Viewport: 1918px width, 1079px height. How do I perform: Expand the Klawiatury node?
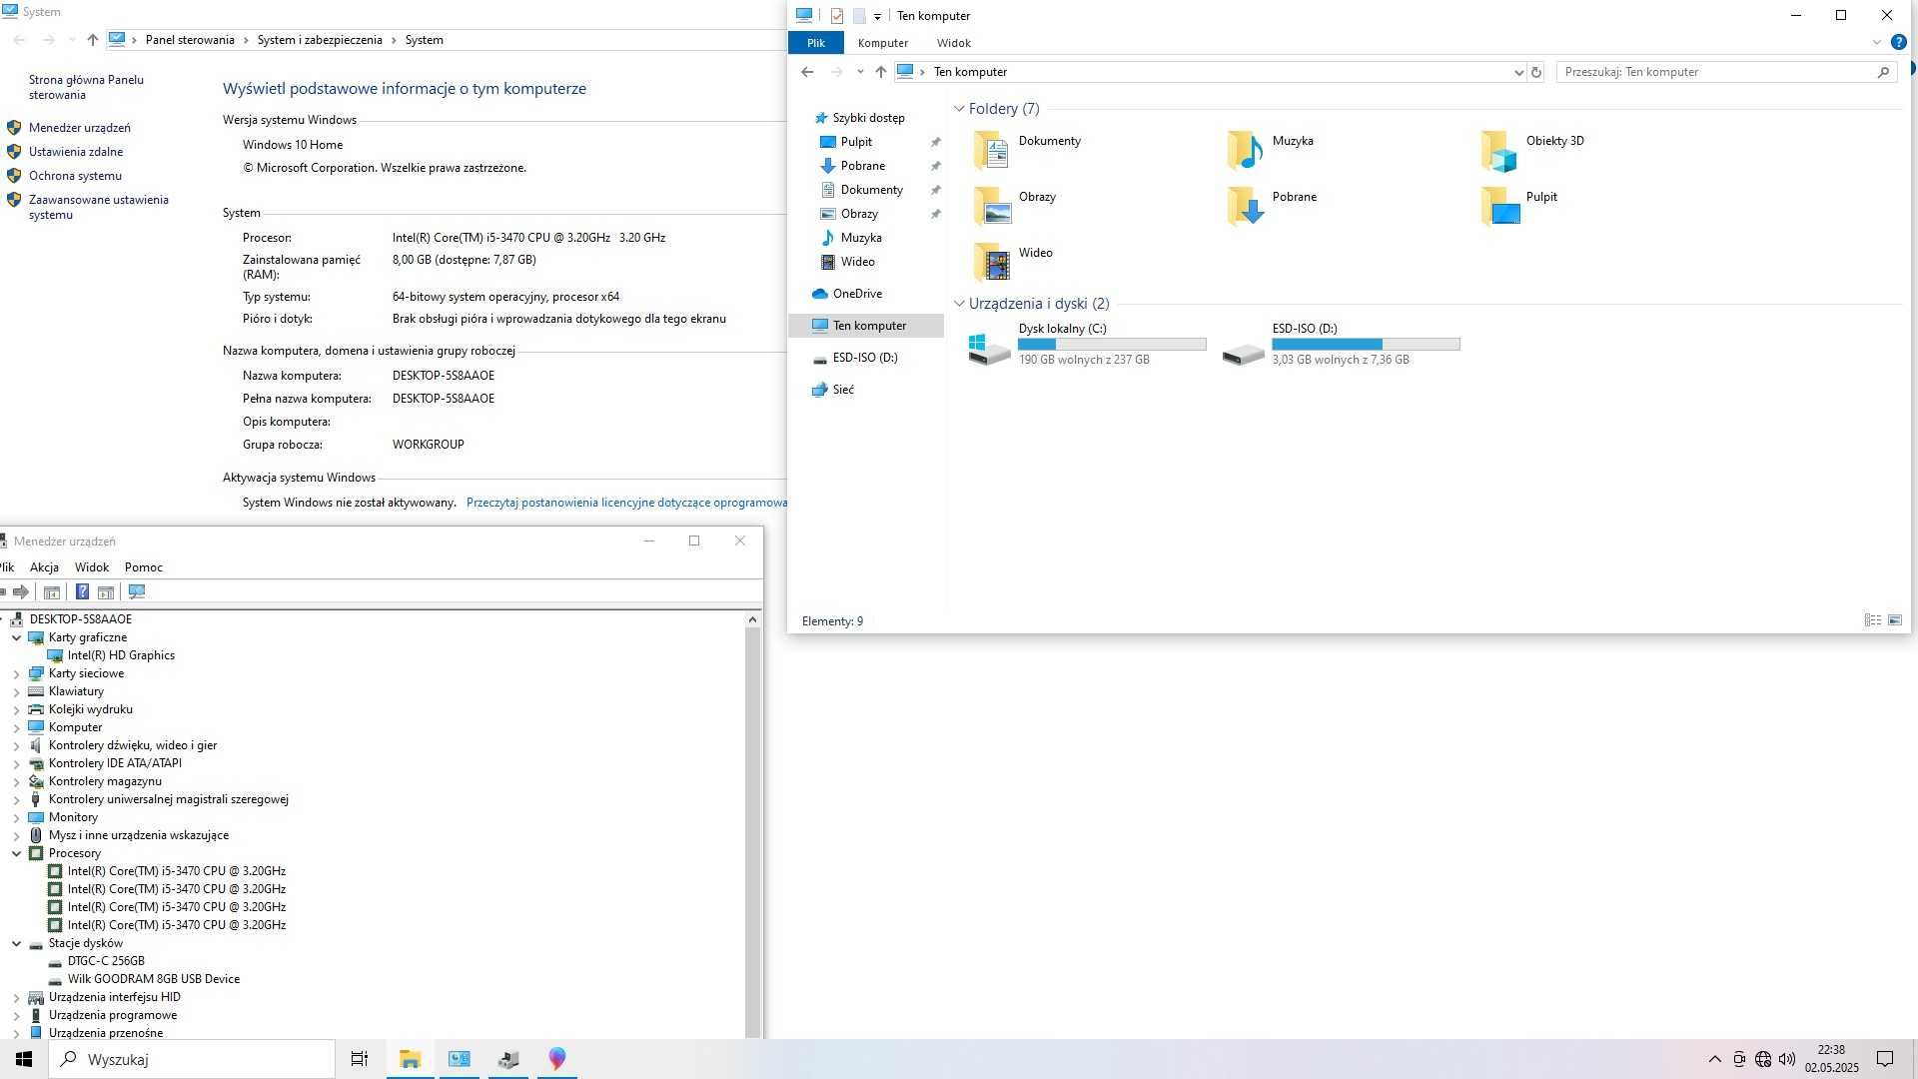pos(16,691)
